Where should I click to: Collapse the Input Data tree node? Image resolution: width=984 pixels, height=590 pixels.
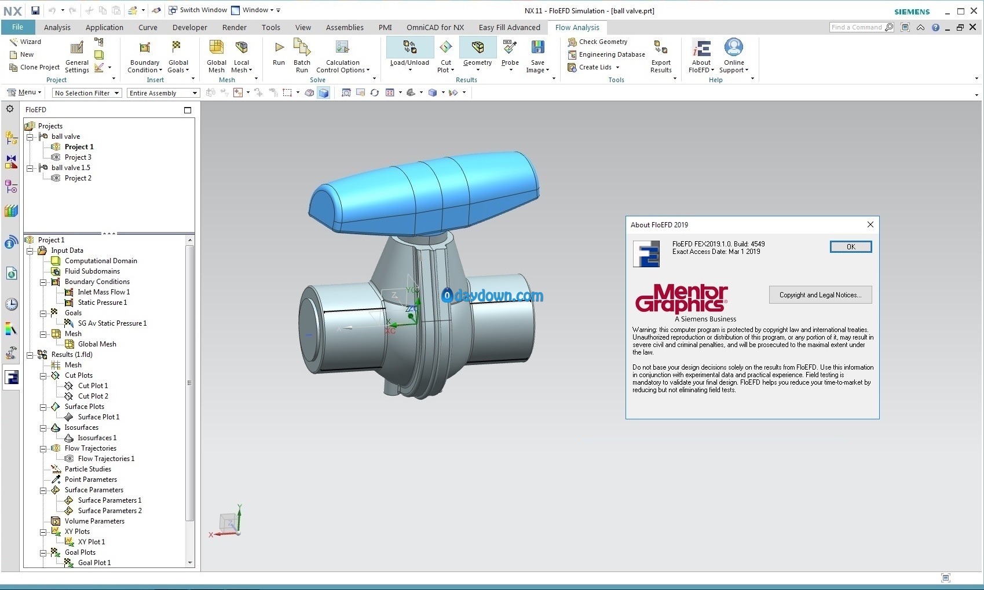point(30,250)
